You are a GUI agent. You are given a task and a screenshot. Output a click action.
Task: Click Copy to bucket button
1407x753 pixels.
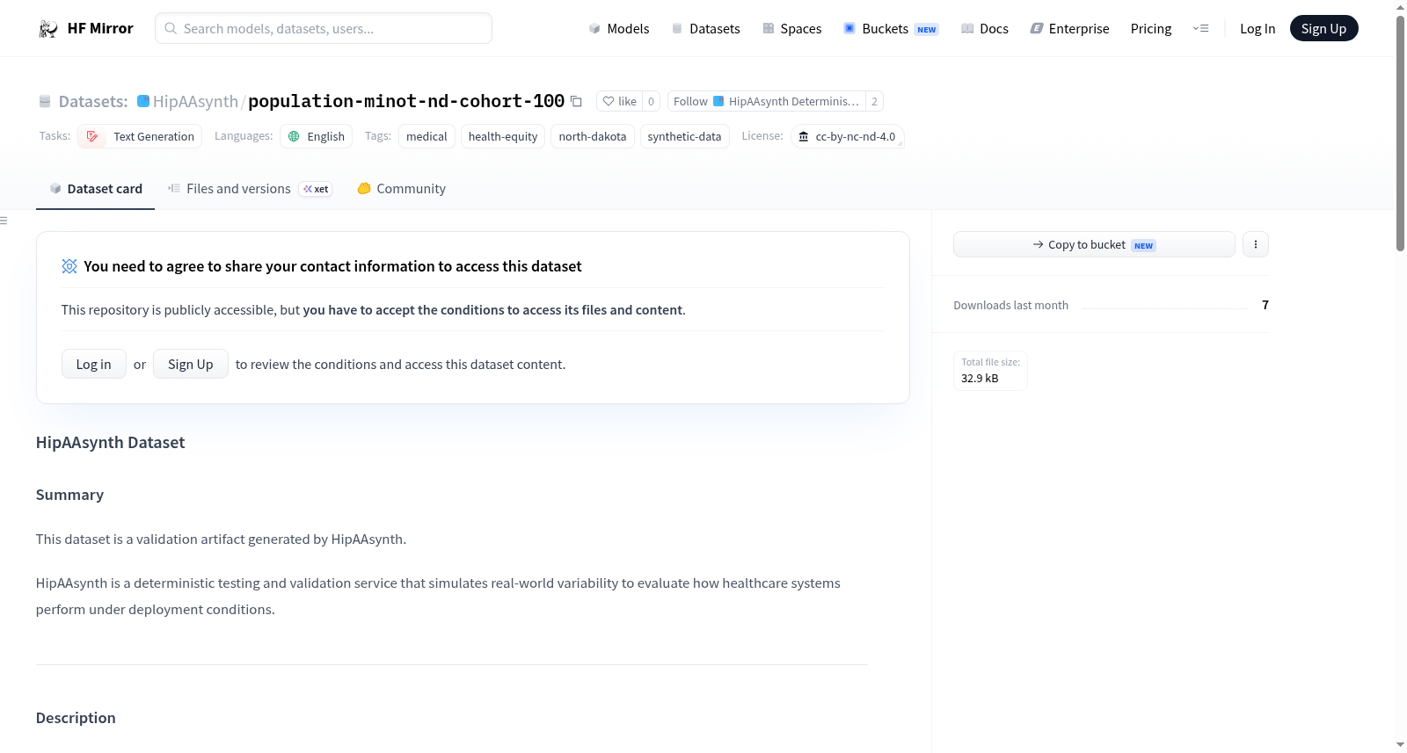1094,244
